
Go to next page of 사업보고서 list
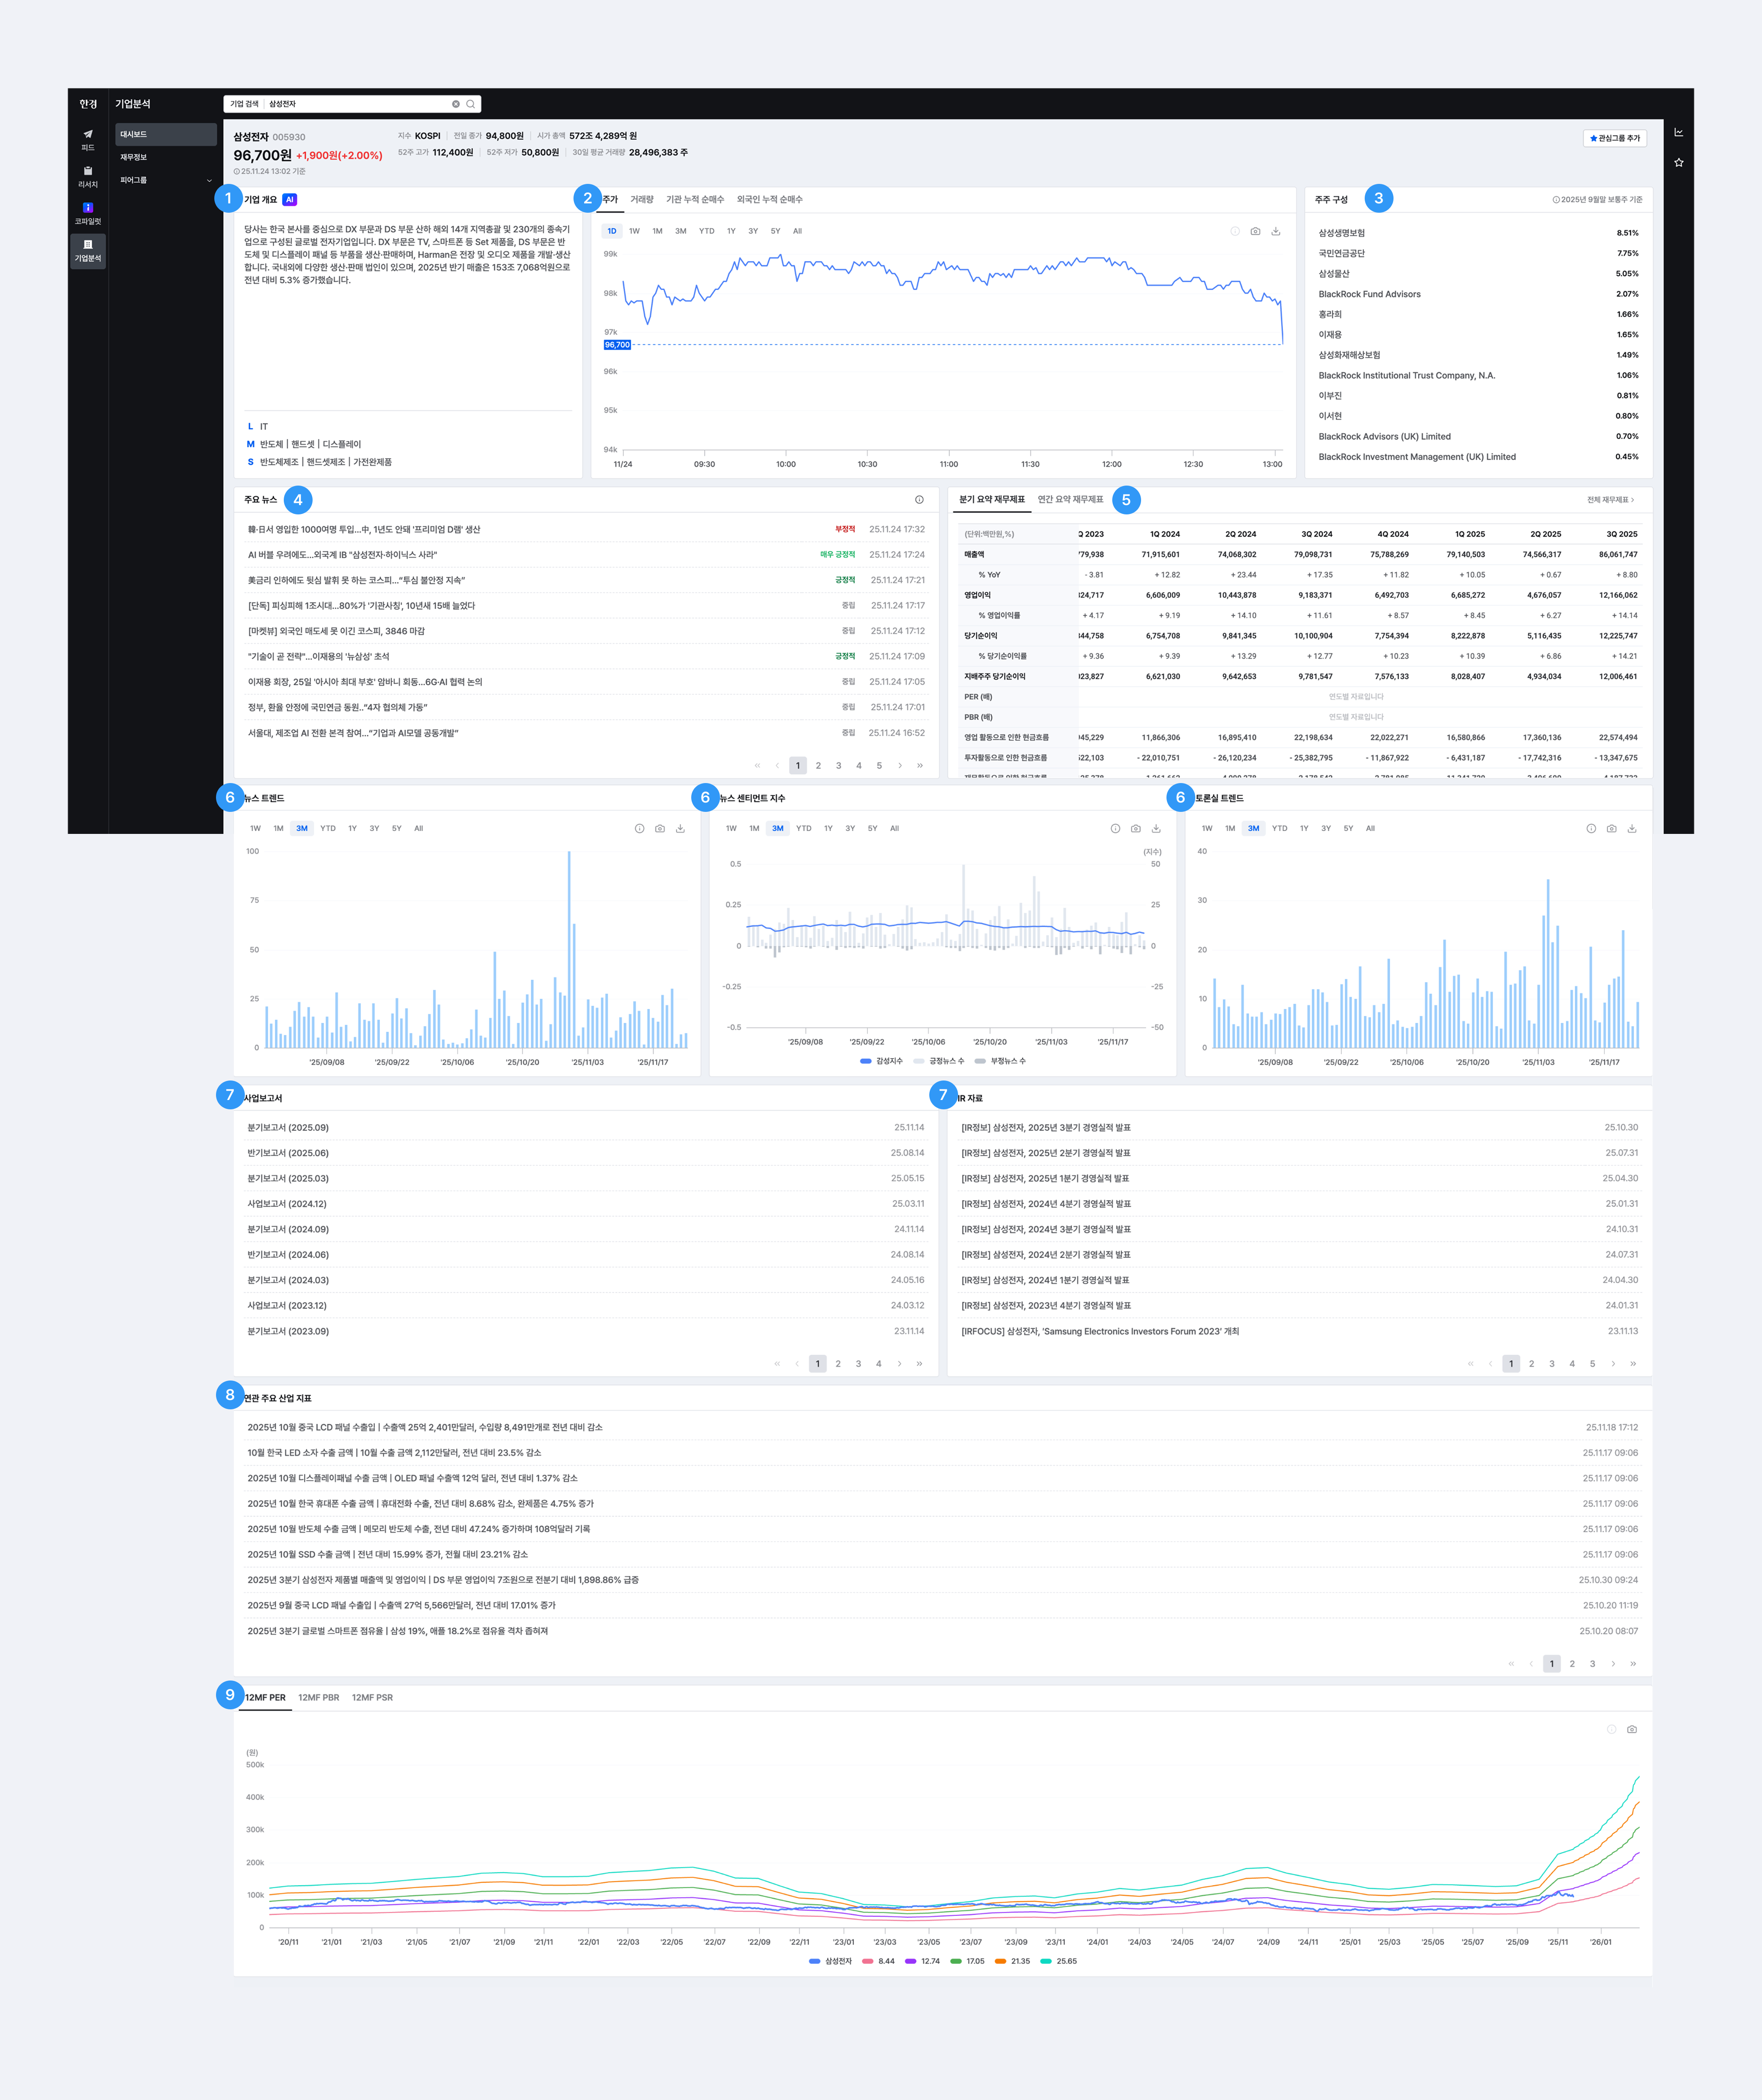(x=900, y=1364)
